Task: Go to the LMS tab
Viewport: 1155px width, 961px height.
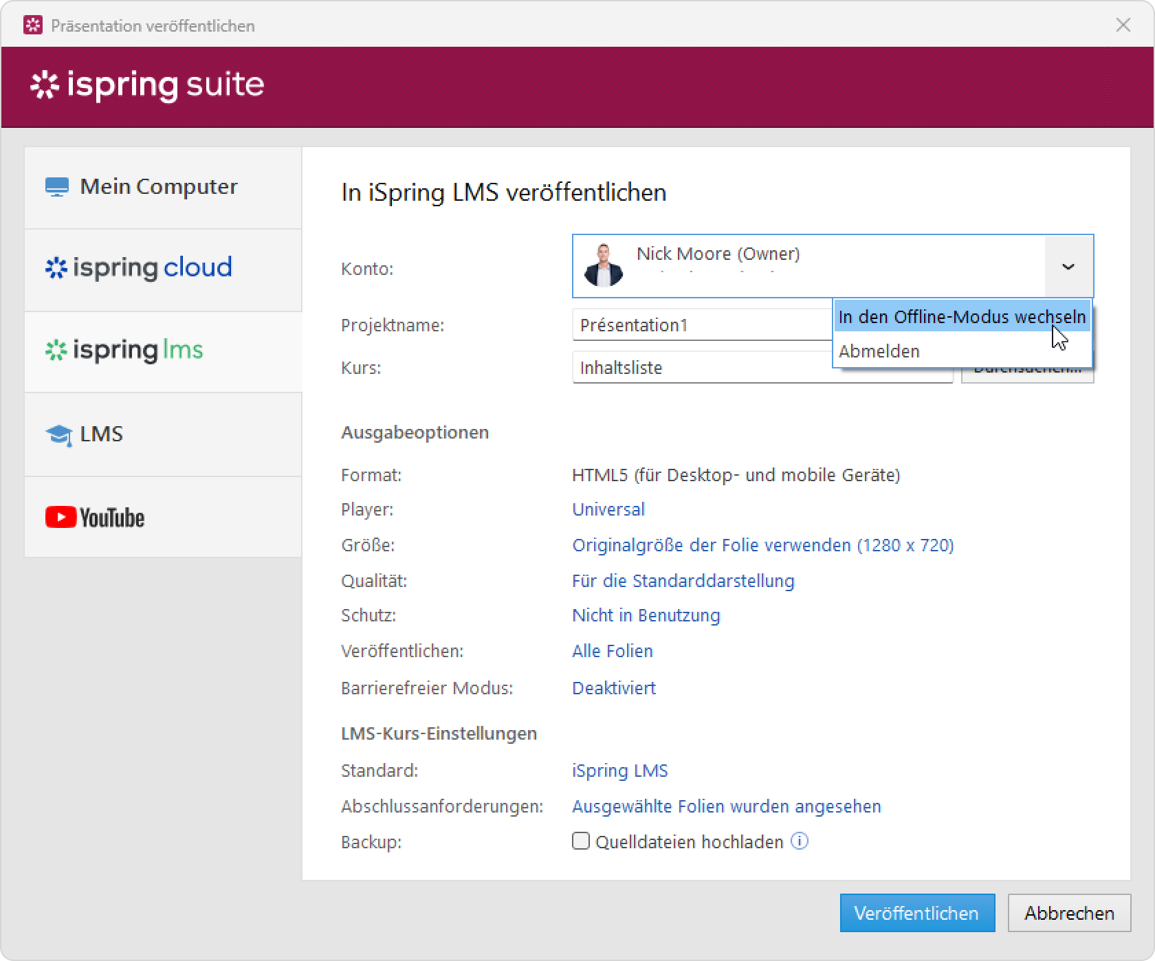Action: (x=163, y=434)
